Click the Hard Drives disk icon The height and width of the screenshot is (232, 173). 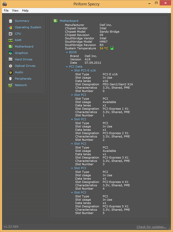click(10, 59)
